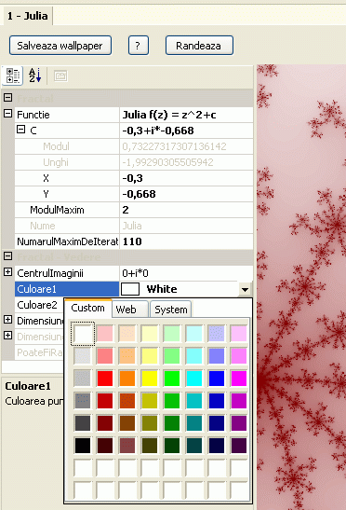Click the Categorized view icon

13,76
